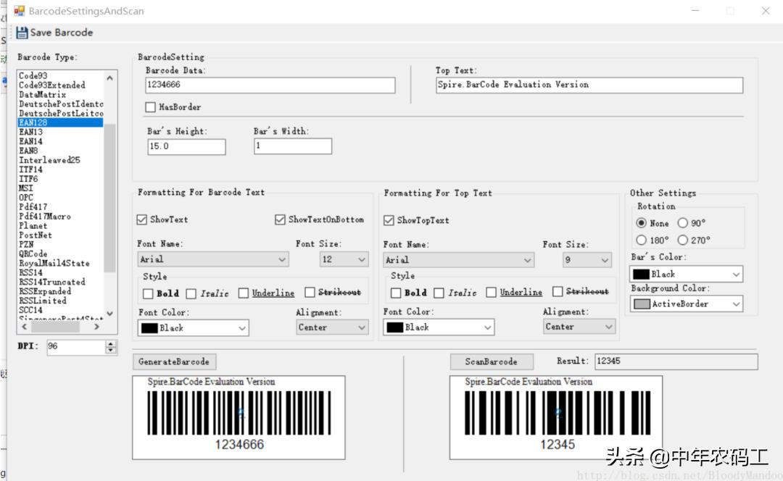Open the top text Alignment dropdown

point(608,327)
